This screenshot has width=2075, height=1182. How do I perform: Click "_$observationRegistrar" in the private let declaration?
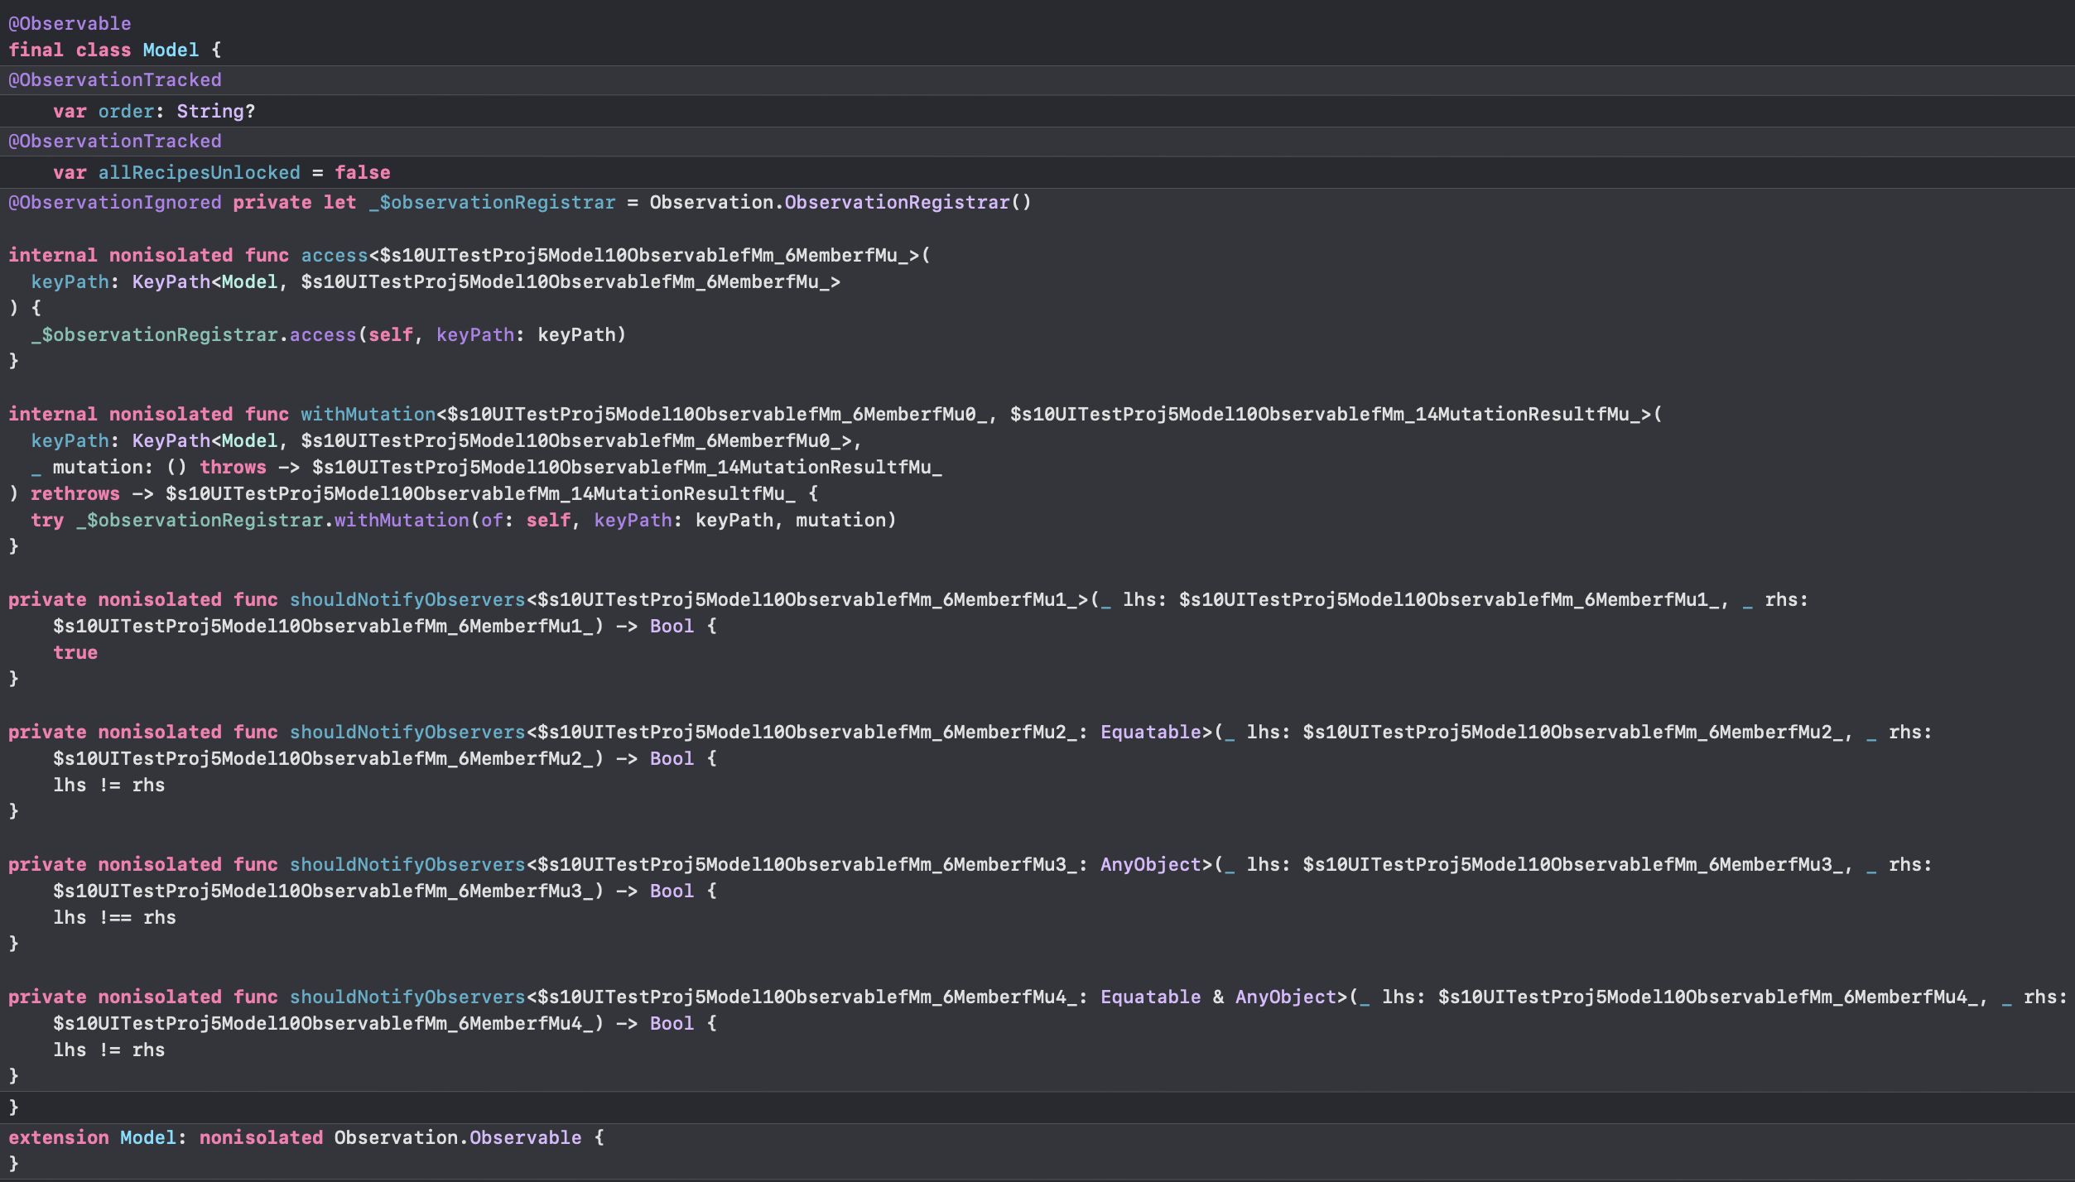pyautogui.click(x=492, y=202)
